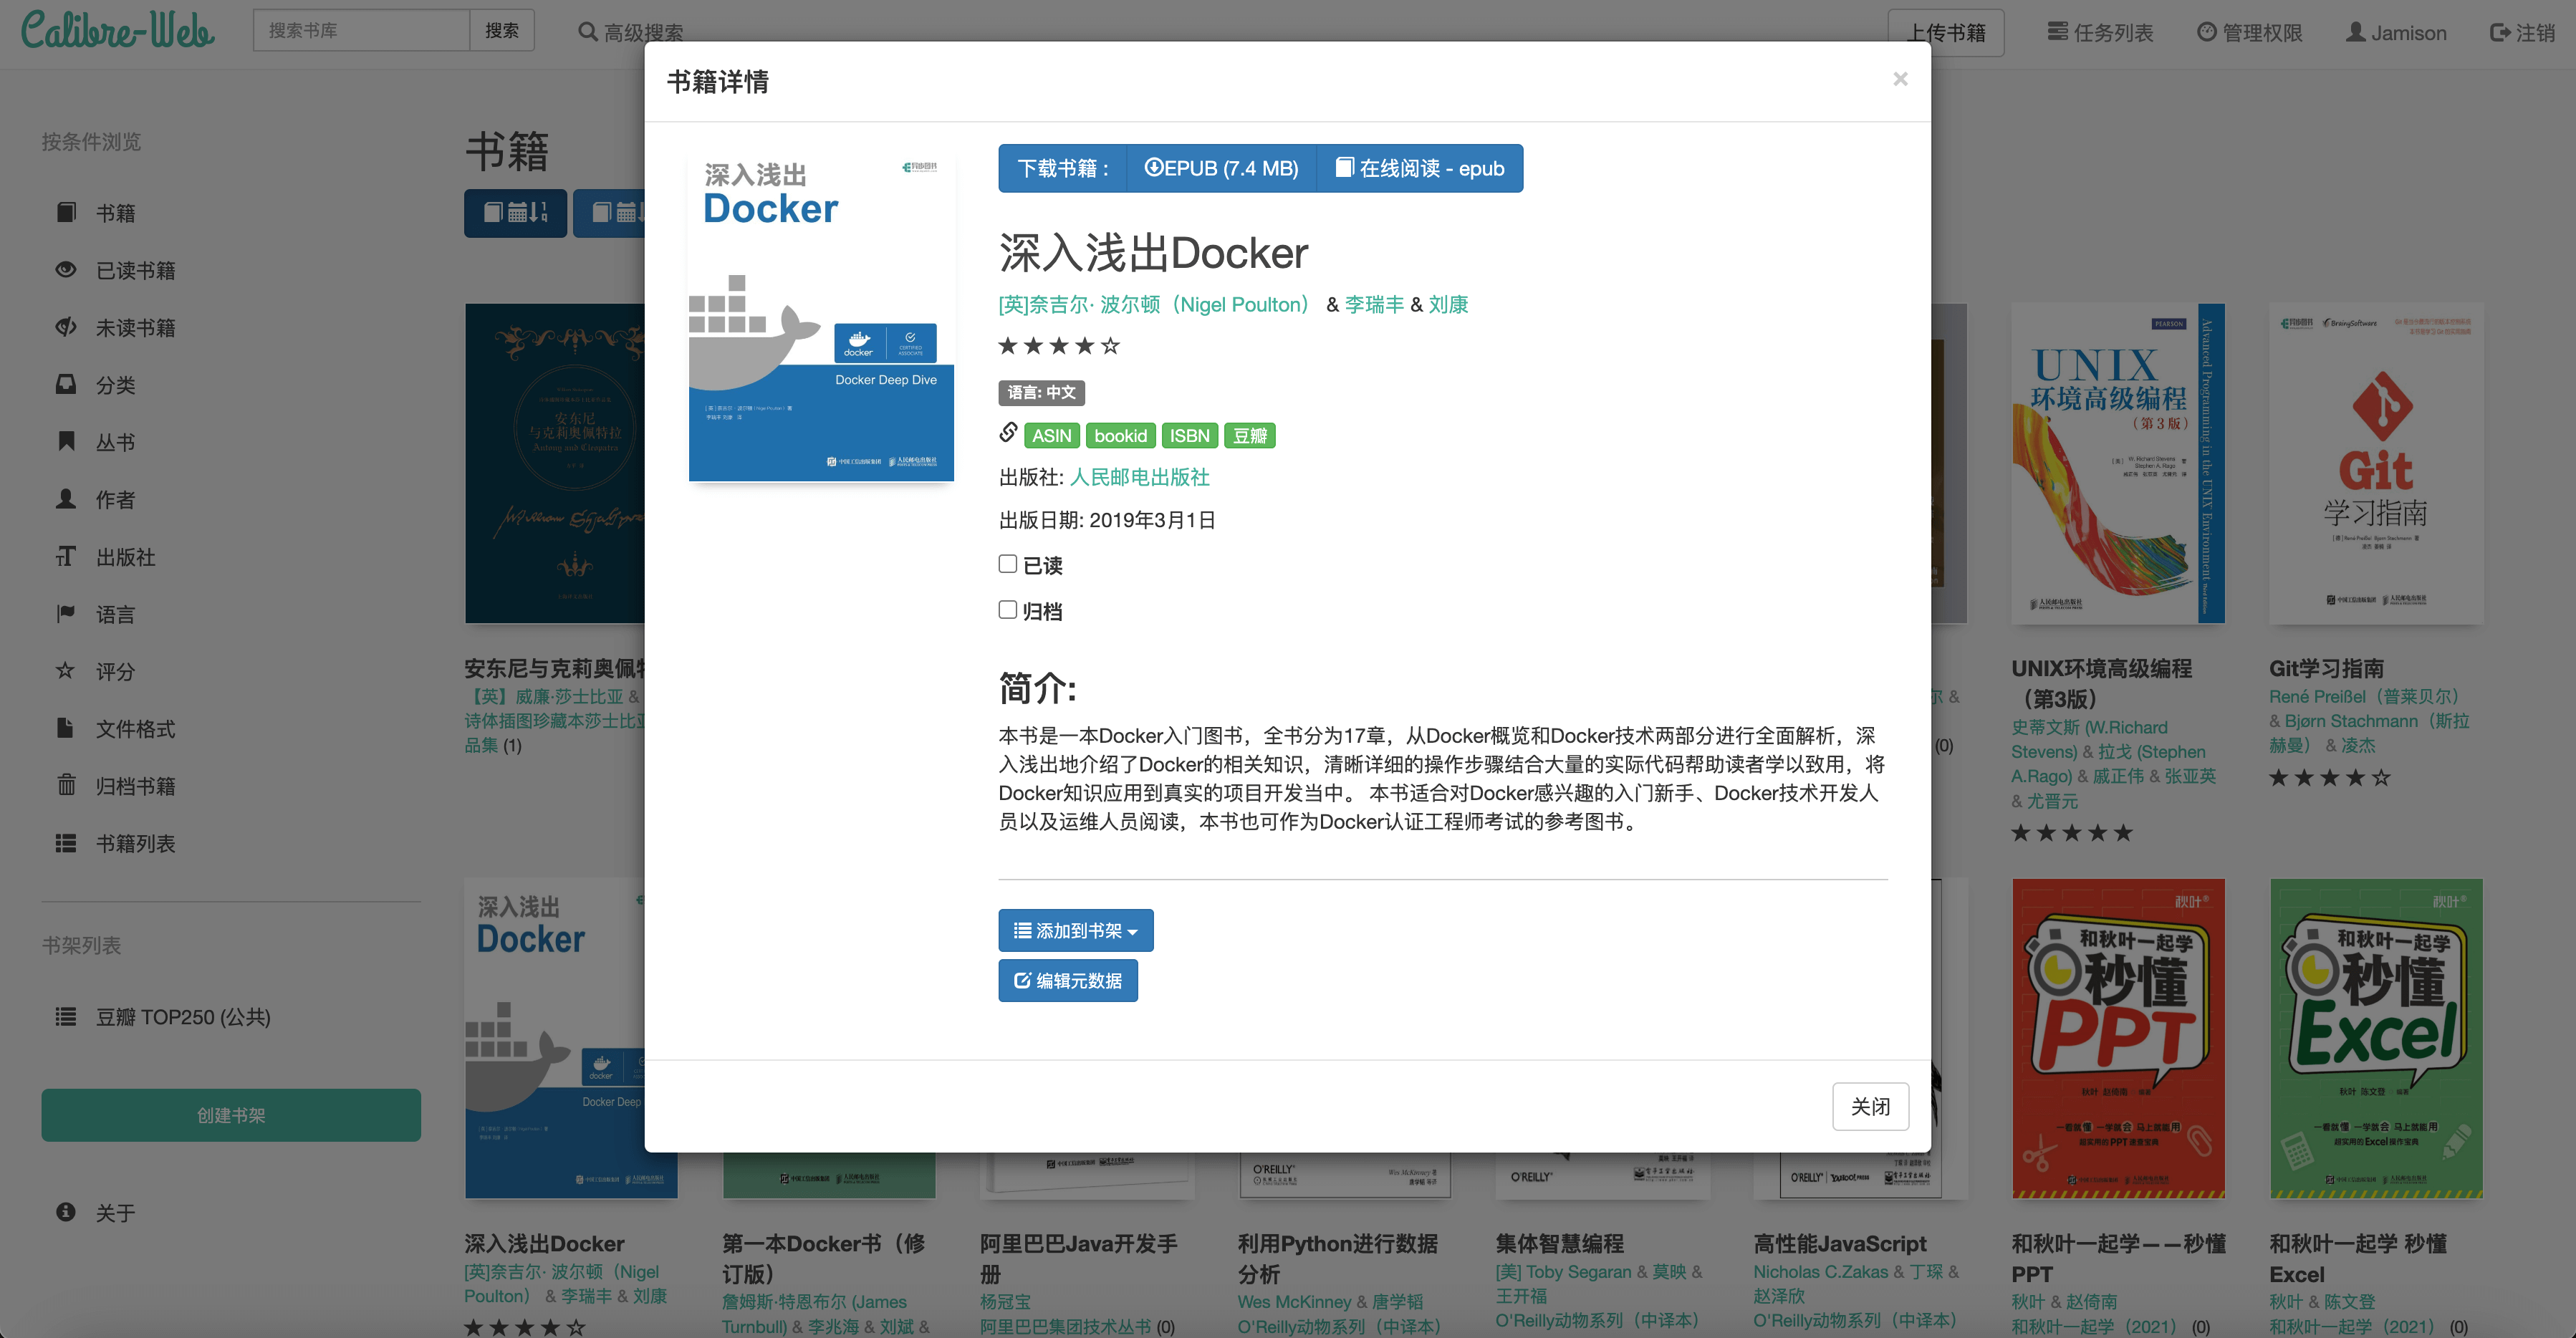Open 作者 authors in sidebar
This screenshot has width=2576, height=1338.
(115, 499)
